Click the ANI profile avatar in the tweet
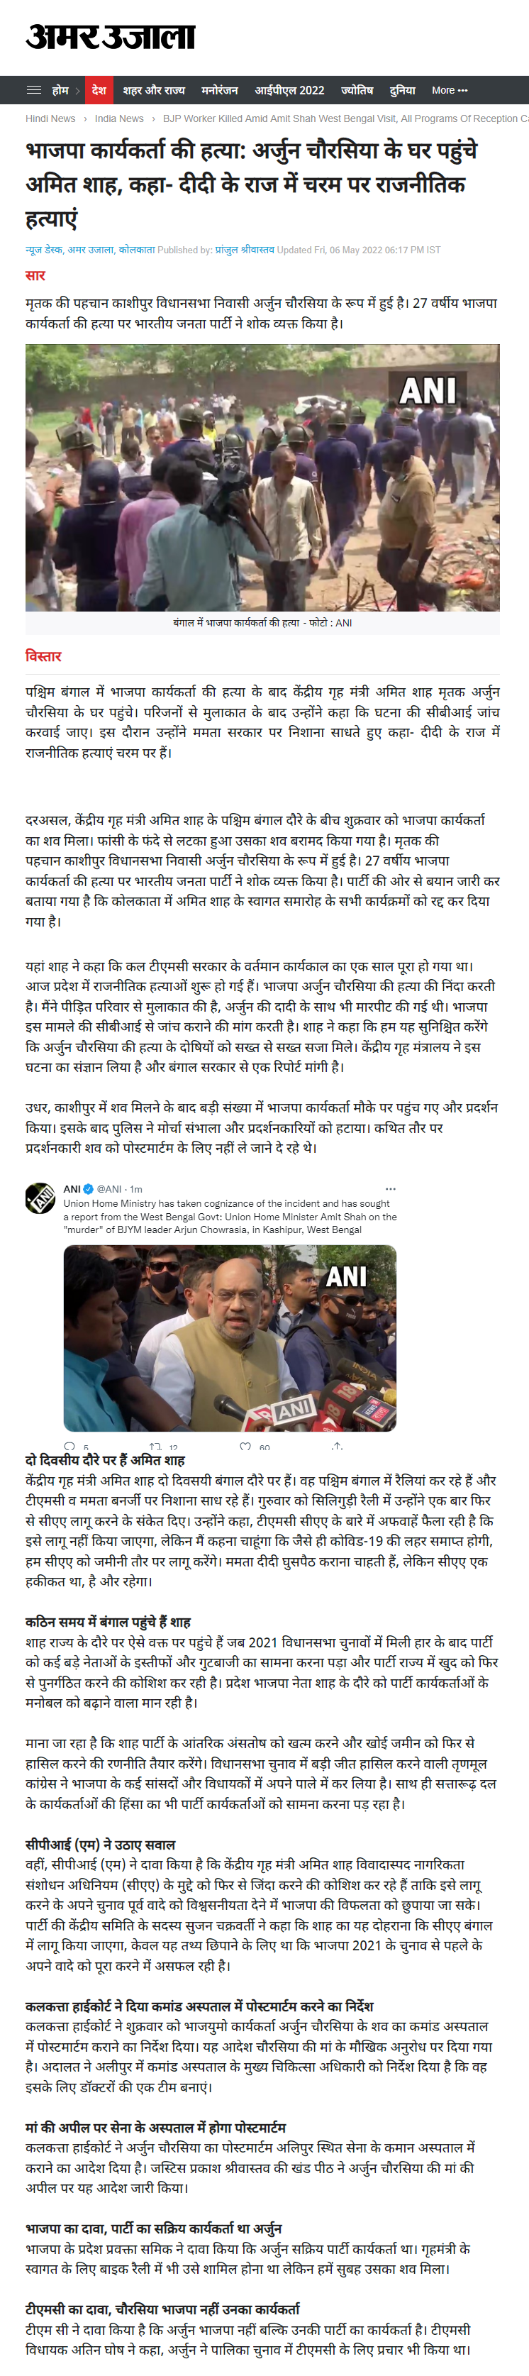The image size is (529, 2376). point(40,1198)
